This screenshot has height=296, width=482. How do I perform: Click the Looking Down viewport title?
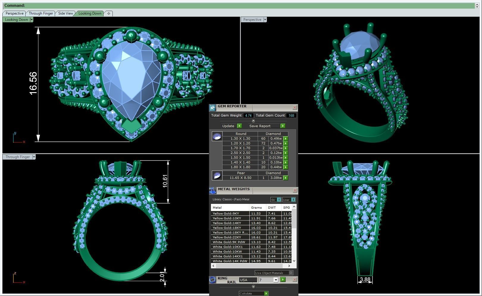coord(16,20)
